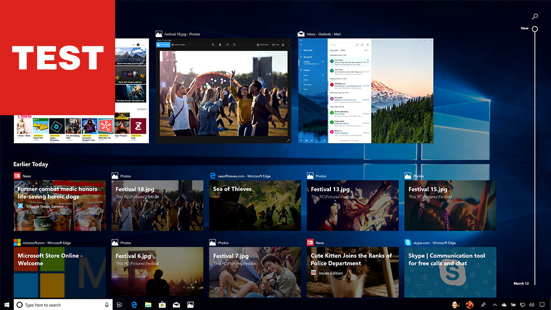Open the Photos app from the taskbar
Screen dimensions: 551x310
(x=190, y=305)
